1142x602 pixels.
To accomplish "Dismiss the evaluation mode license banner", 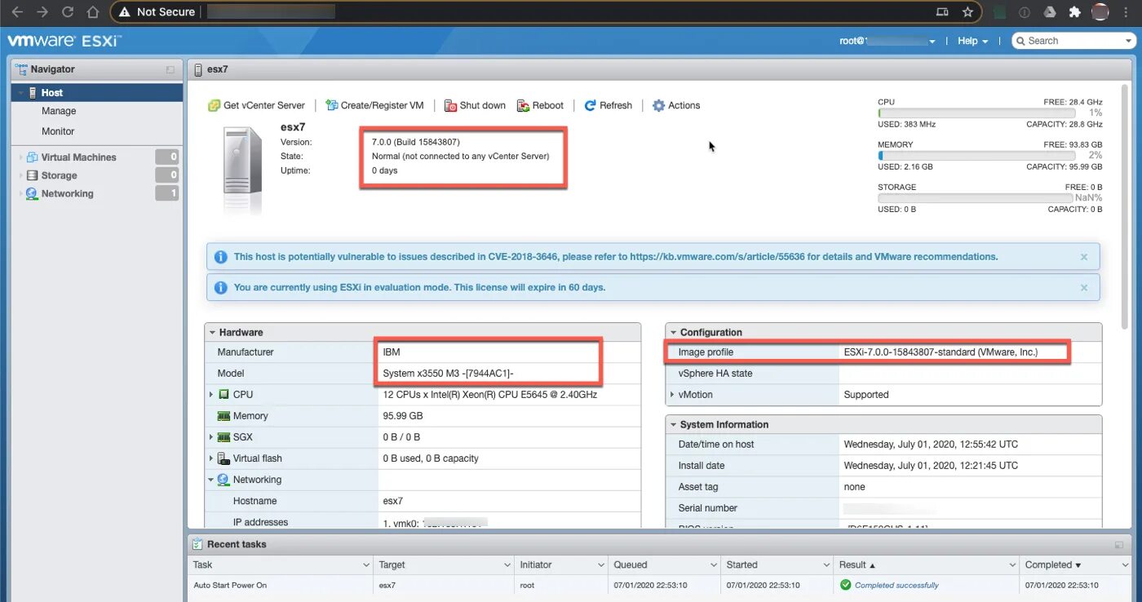I will tap(1084, 288).
